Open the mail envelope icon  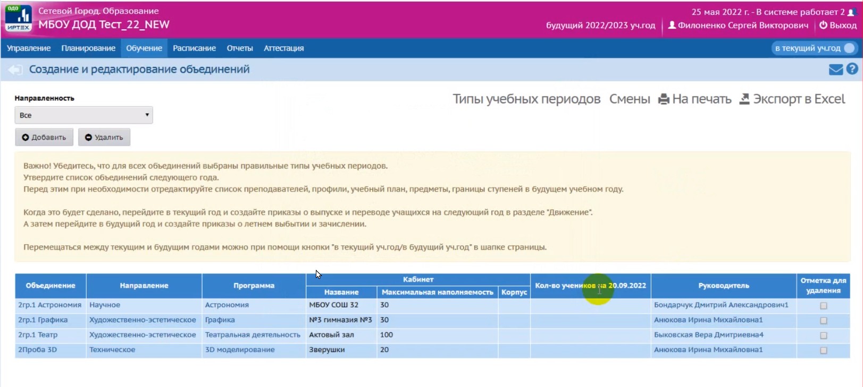pyautogui.click(x=836, y=70)
